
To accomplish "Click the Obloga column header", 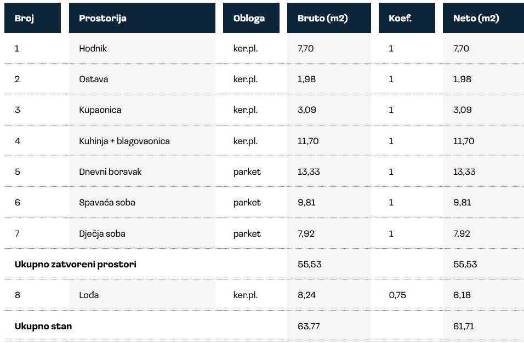I will tap(249, 18).
